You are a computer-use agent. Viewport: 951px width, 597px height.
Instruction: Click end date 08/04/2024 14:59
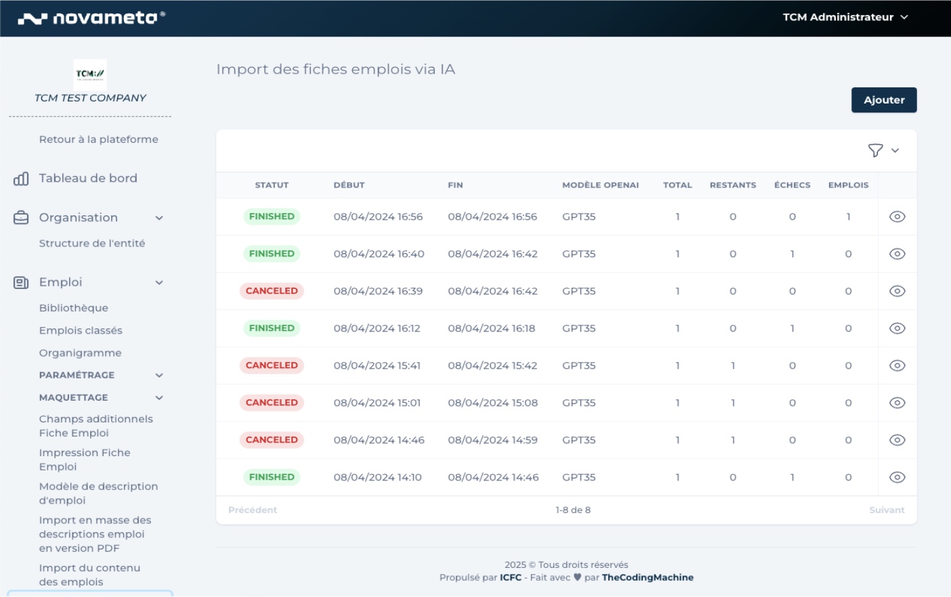pyautogui.click(x=492, y=440)
